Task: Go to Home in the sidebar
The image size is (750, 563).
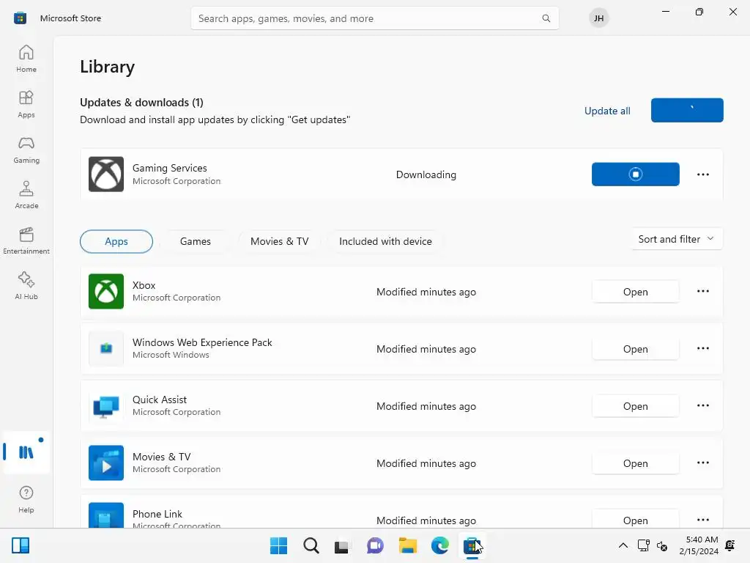Action: (26, 59)
